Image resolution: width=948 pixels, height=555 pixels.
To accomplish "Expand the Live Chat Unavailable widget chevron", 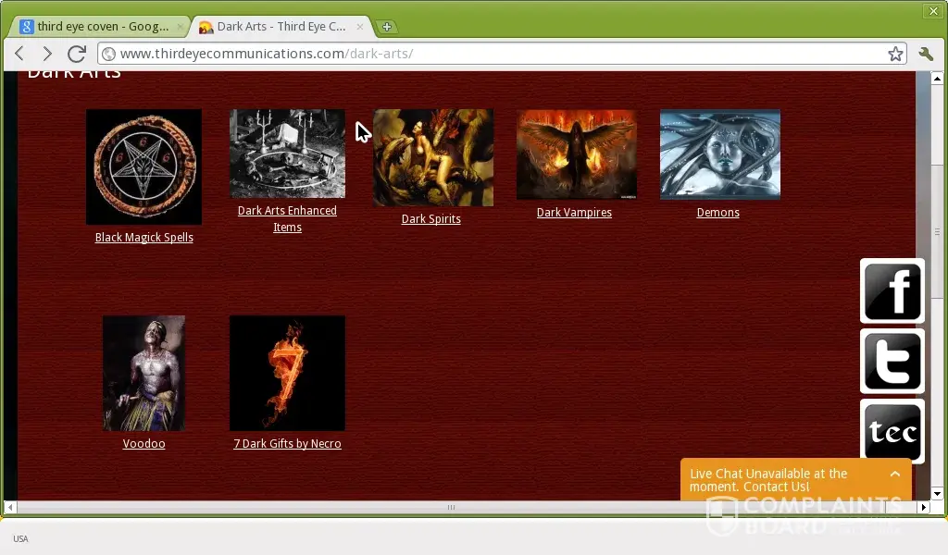I will click(895, 475).
